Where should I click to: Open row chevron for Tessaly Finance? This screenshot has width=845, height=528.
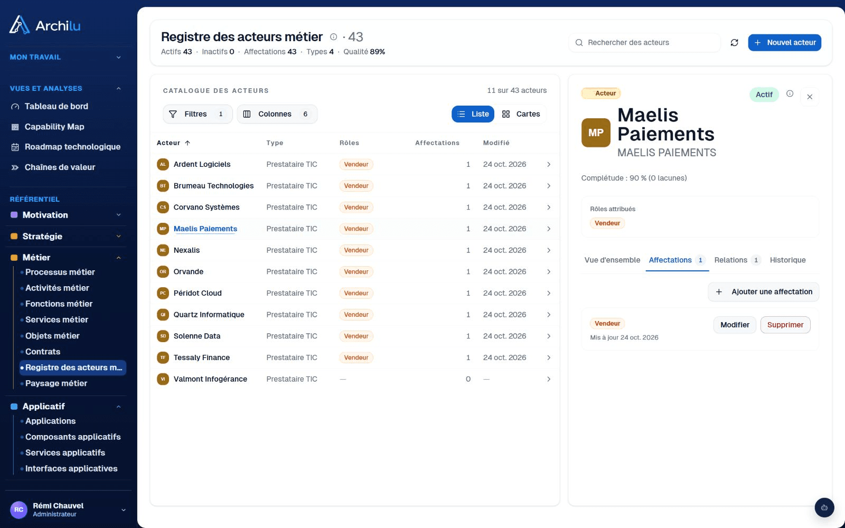coord(549,357)
